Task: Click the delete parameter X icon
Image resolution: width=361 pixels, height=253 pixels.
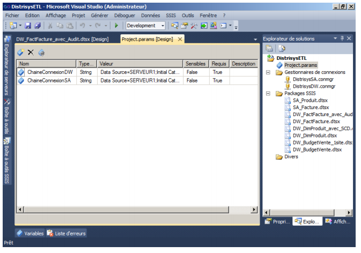Action: coord(31,52)
